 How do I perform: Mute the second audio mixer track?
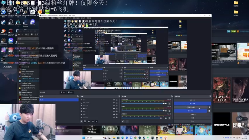[x=166, y=111]
